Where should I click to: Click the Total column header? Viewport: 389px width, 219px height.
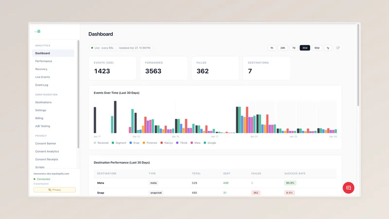coord(196,174)
